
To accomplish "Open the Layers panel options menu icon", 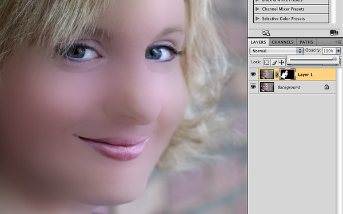I will (338, 42).
